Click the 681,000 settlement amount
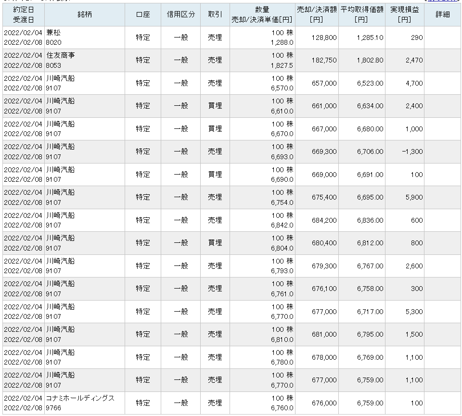 click(324, 334)
